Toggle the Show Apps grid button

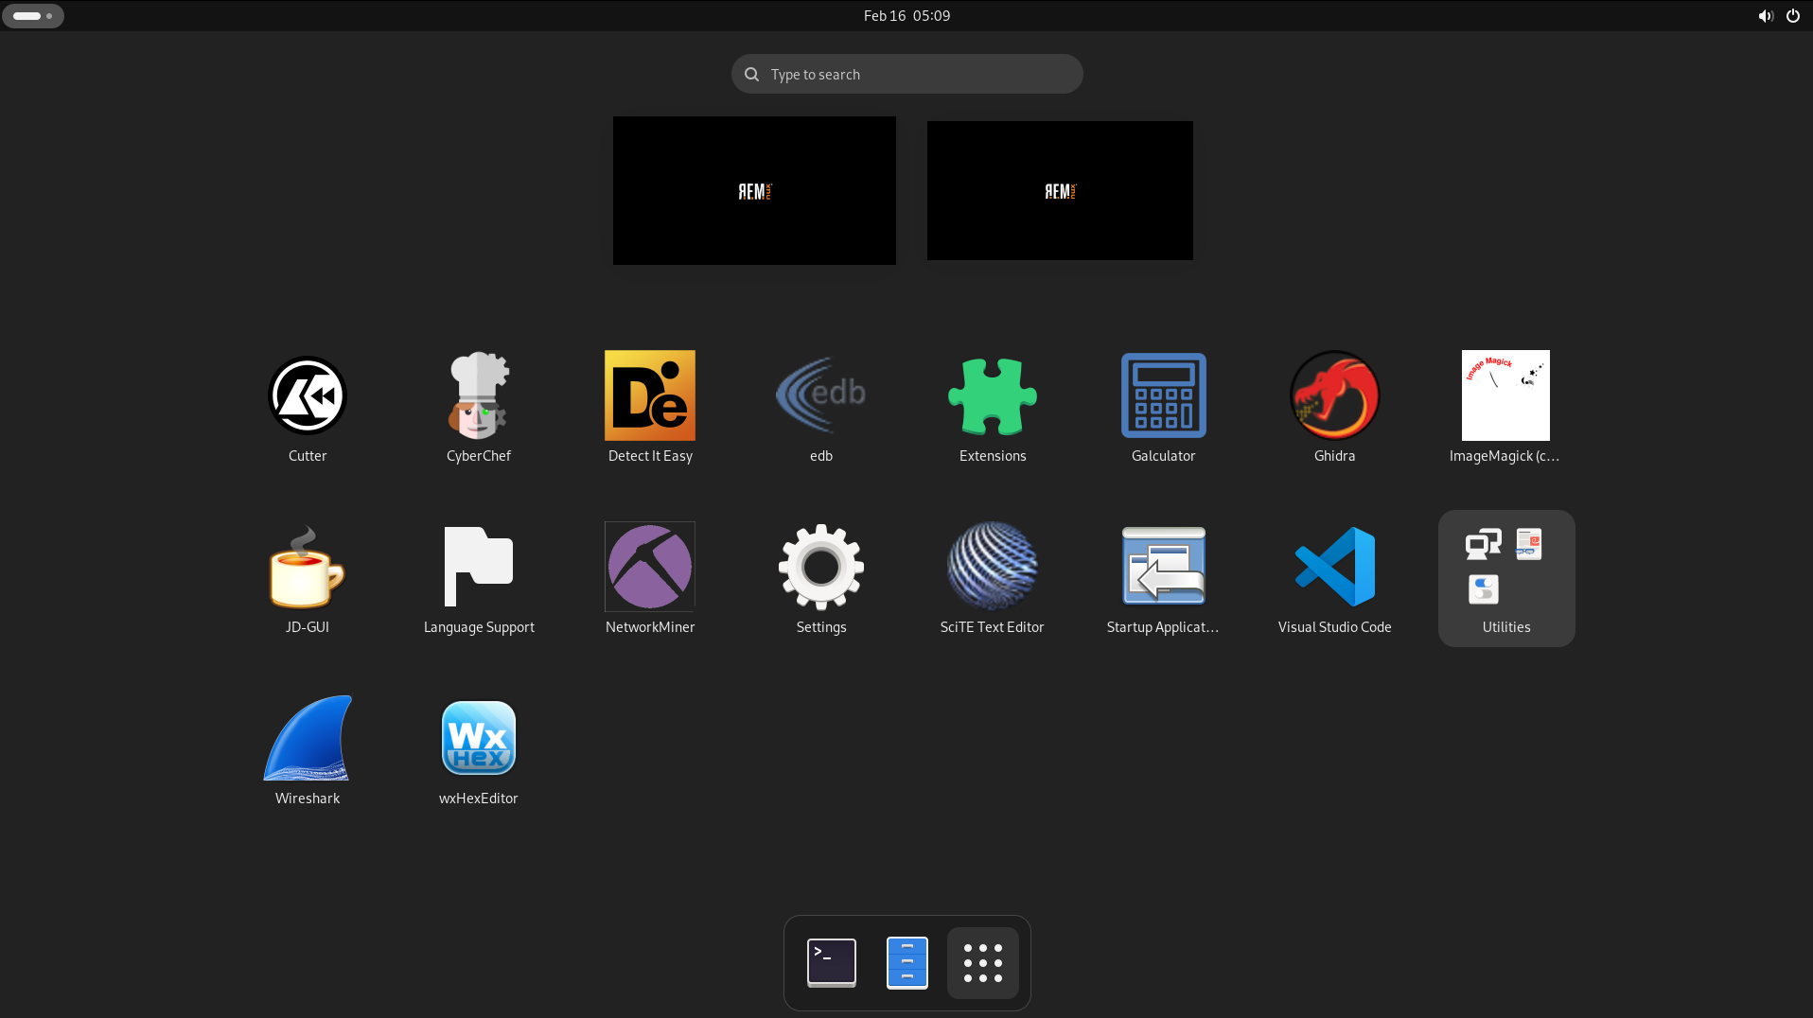pos(982,963)
